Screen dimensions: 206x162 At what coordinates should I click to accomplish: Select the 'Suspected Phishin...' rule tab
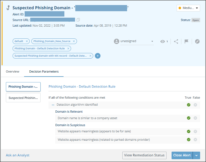click(23, 98)
